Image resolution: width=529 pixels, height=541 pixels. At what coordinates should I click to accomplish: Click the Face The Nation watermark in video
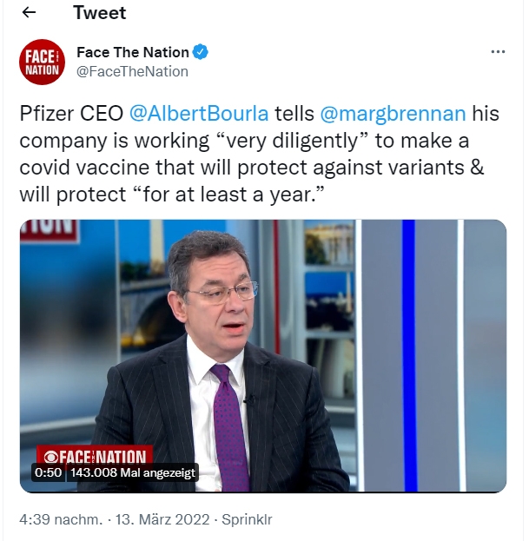coord(95,455)
